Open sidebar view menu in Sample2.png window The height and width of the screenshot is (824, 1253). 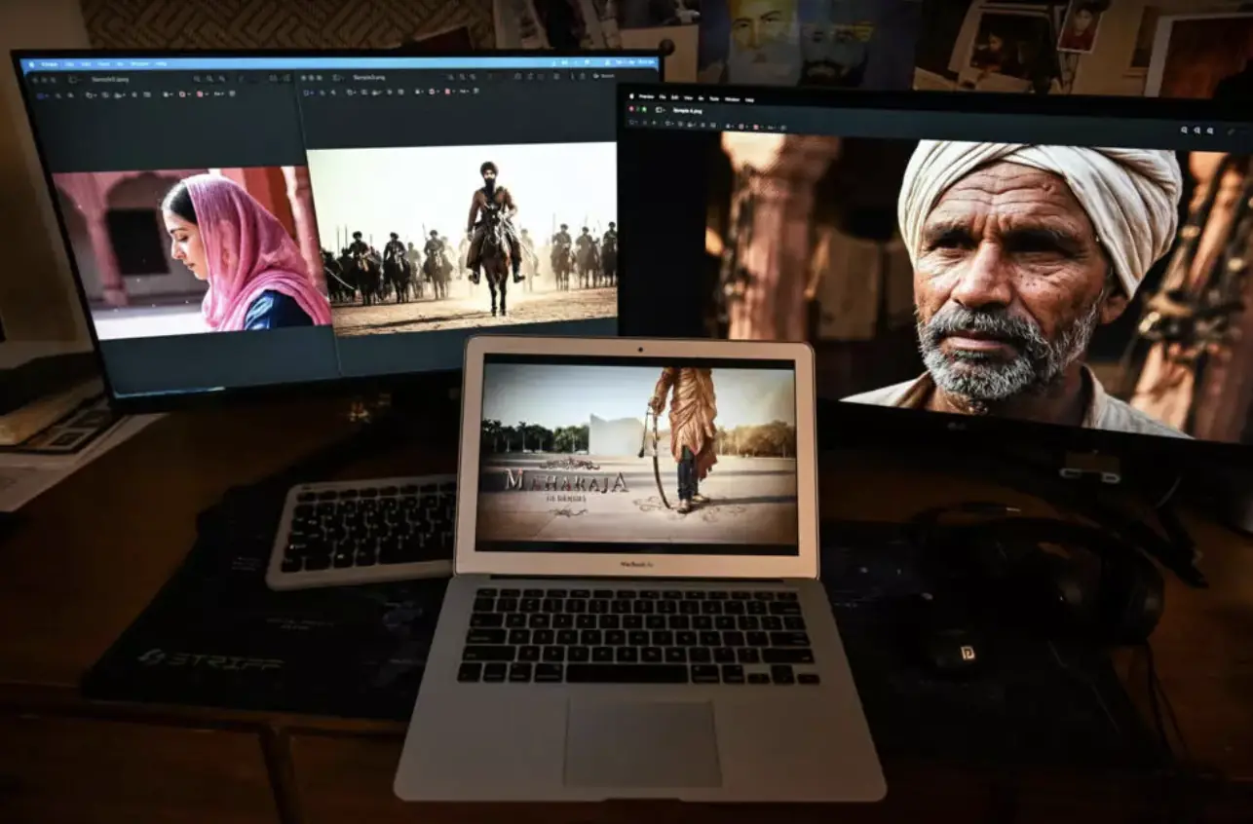[x=336, y=78]
